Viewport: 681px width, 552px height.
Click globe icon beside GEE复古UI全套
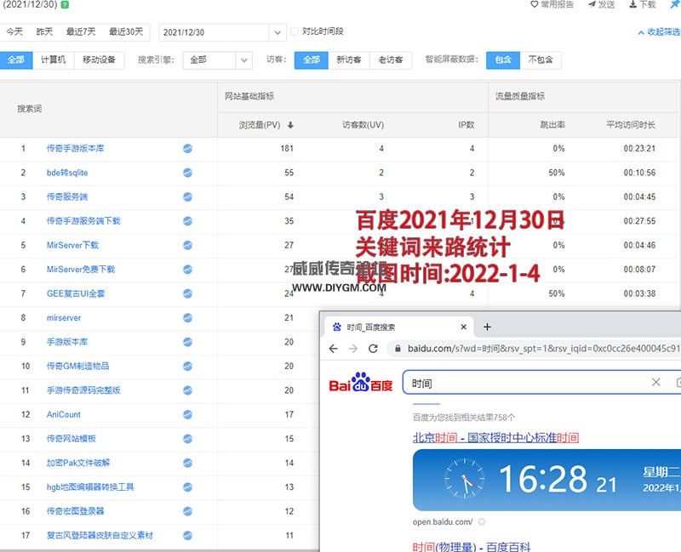point(187,293)
